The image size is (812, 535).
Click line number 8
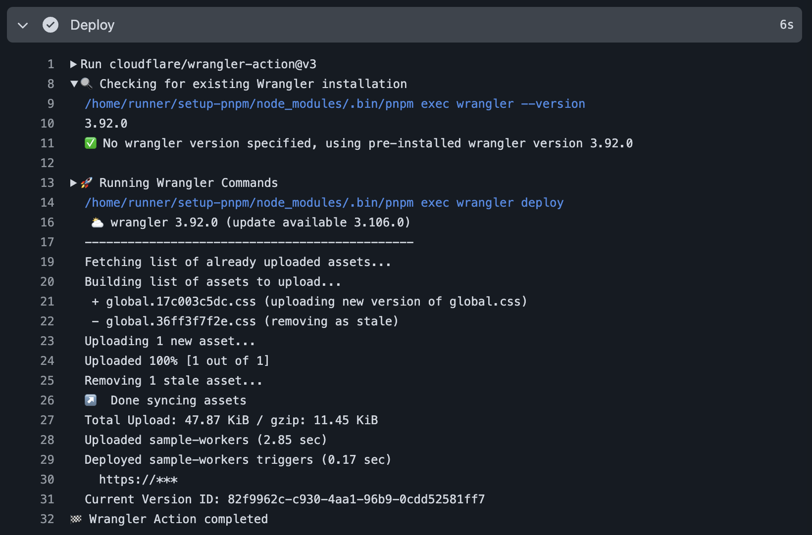coord(51,84)
